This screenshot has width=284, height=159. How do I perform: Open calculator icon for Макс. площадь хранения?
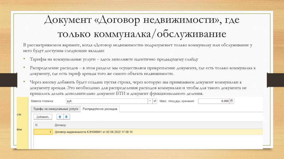tap(232, 101)
